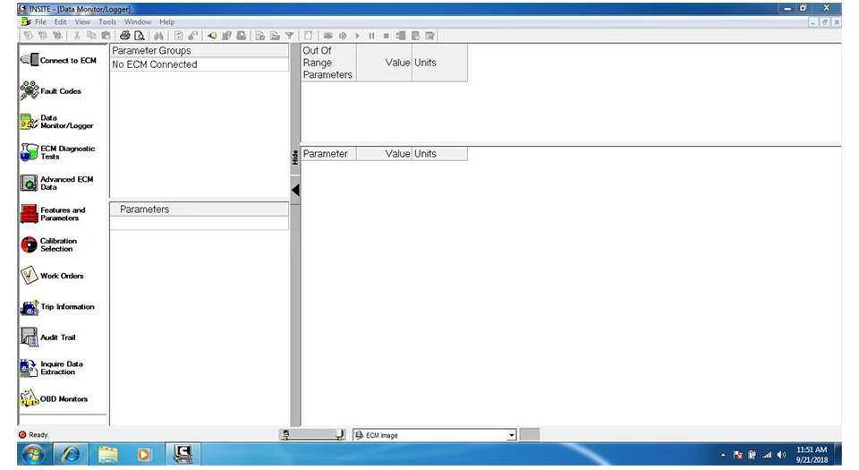The image size is (859, 470).
Task: Click the Paste clipboard toolbar icon
Action: coord(106,36)
